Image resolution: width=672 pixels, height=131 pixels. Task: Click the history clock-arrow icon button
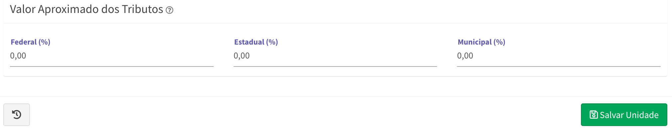coord(17,115)
